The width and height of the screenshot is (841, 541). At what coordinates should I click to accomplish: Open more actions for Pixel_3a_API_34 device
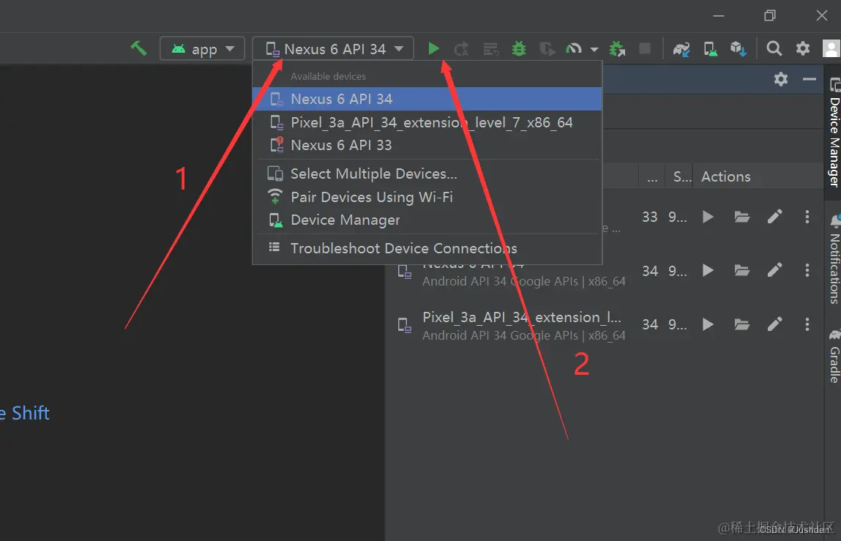[807, 324]
